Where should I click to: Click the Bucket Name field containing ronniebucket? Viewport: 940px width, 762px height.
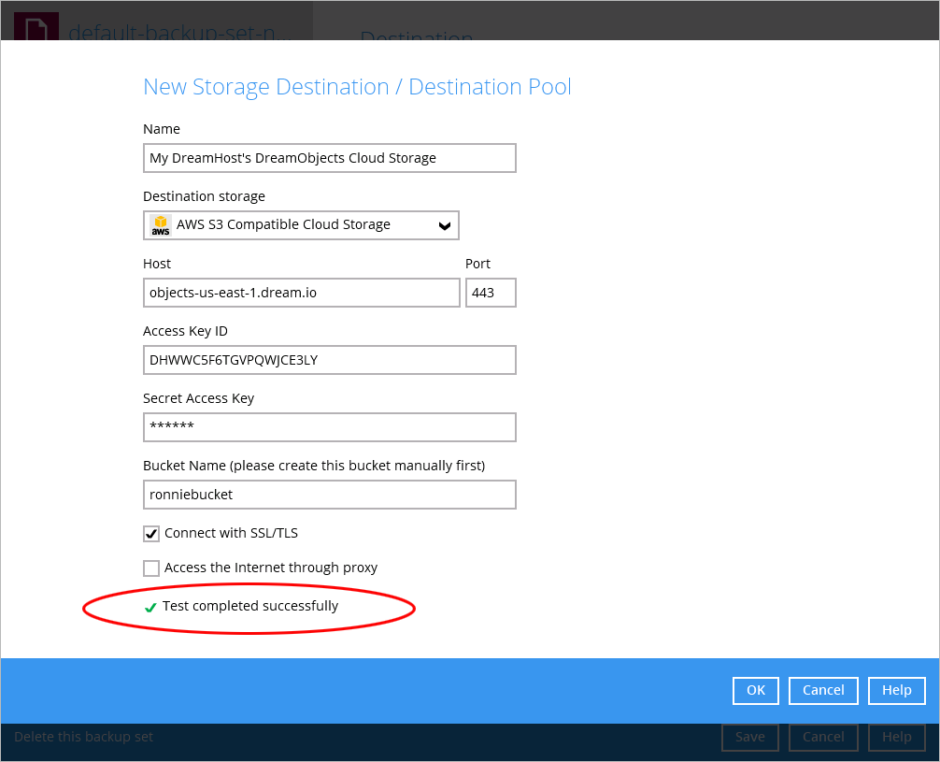[329, 495]
